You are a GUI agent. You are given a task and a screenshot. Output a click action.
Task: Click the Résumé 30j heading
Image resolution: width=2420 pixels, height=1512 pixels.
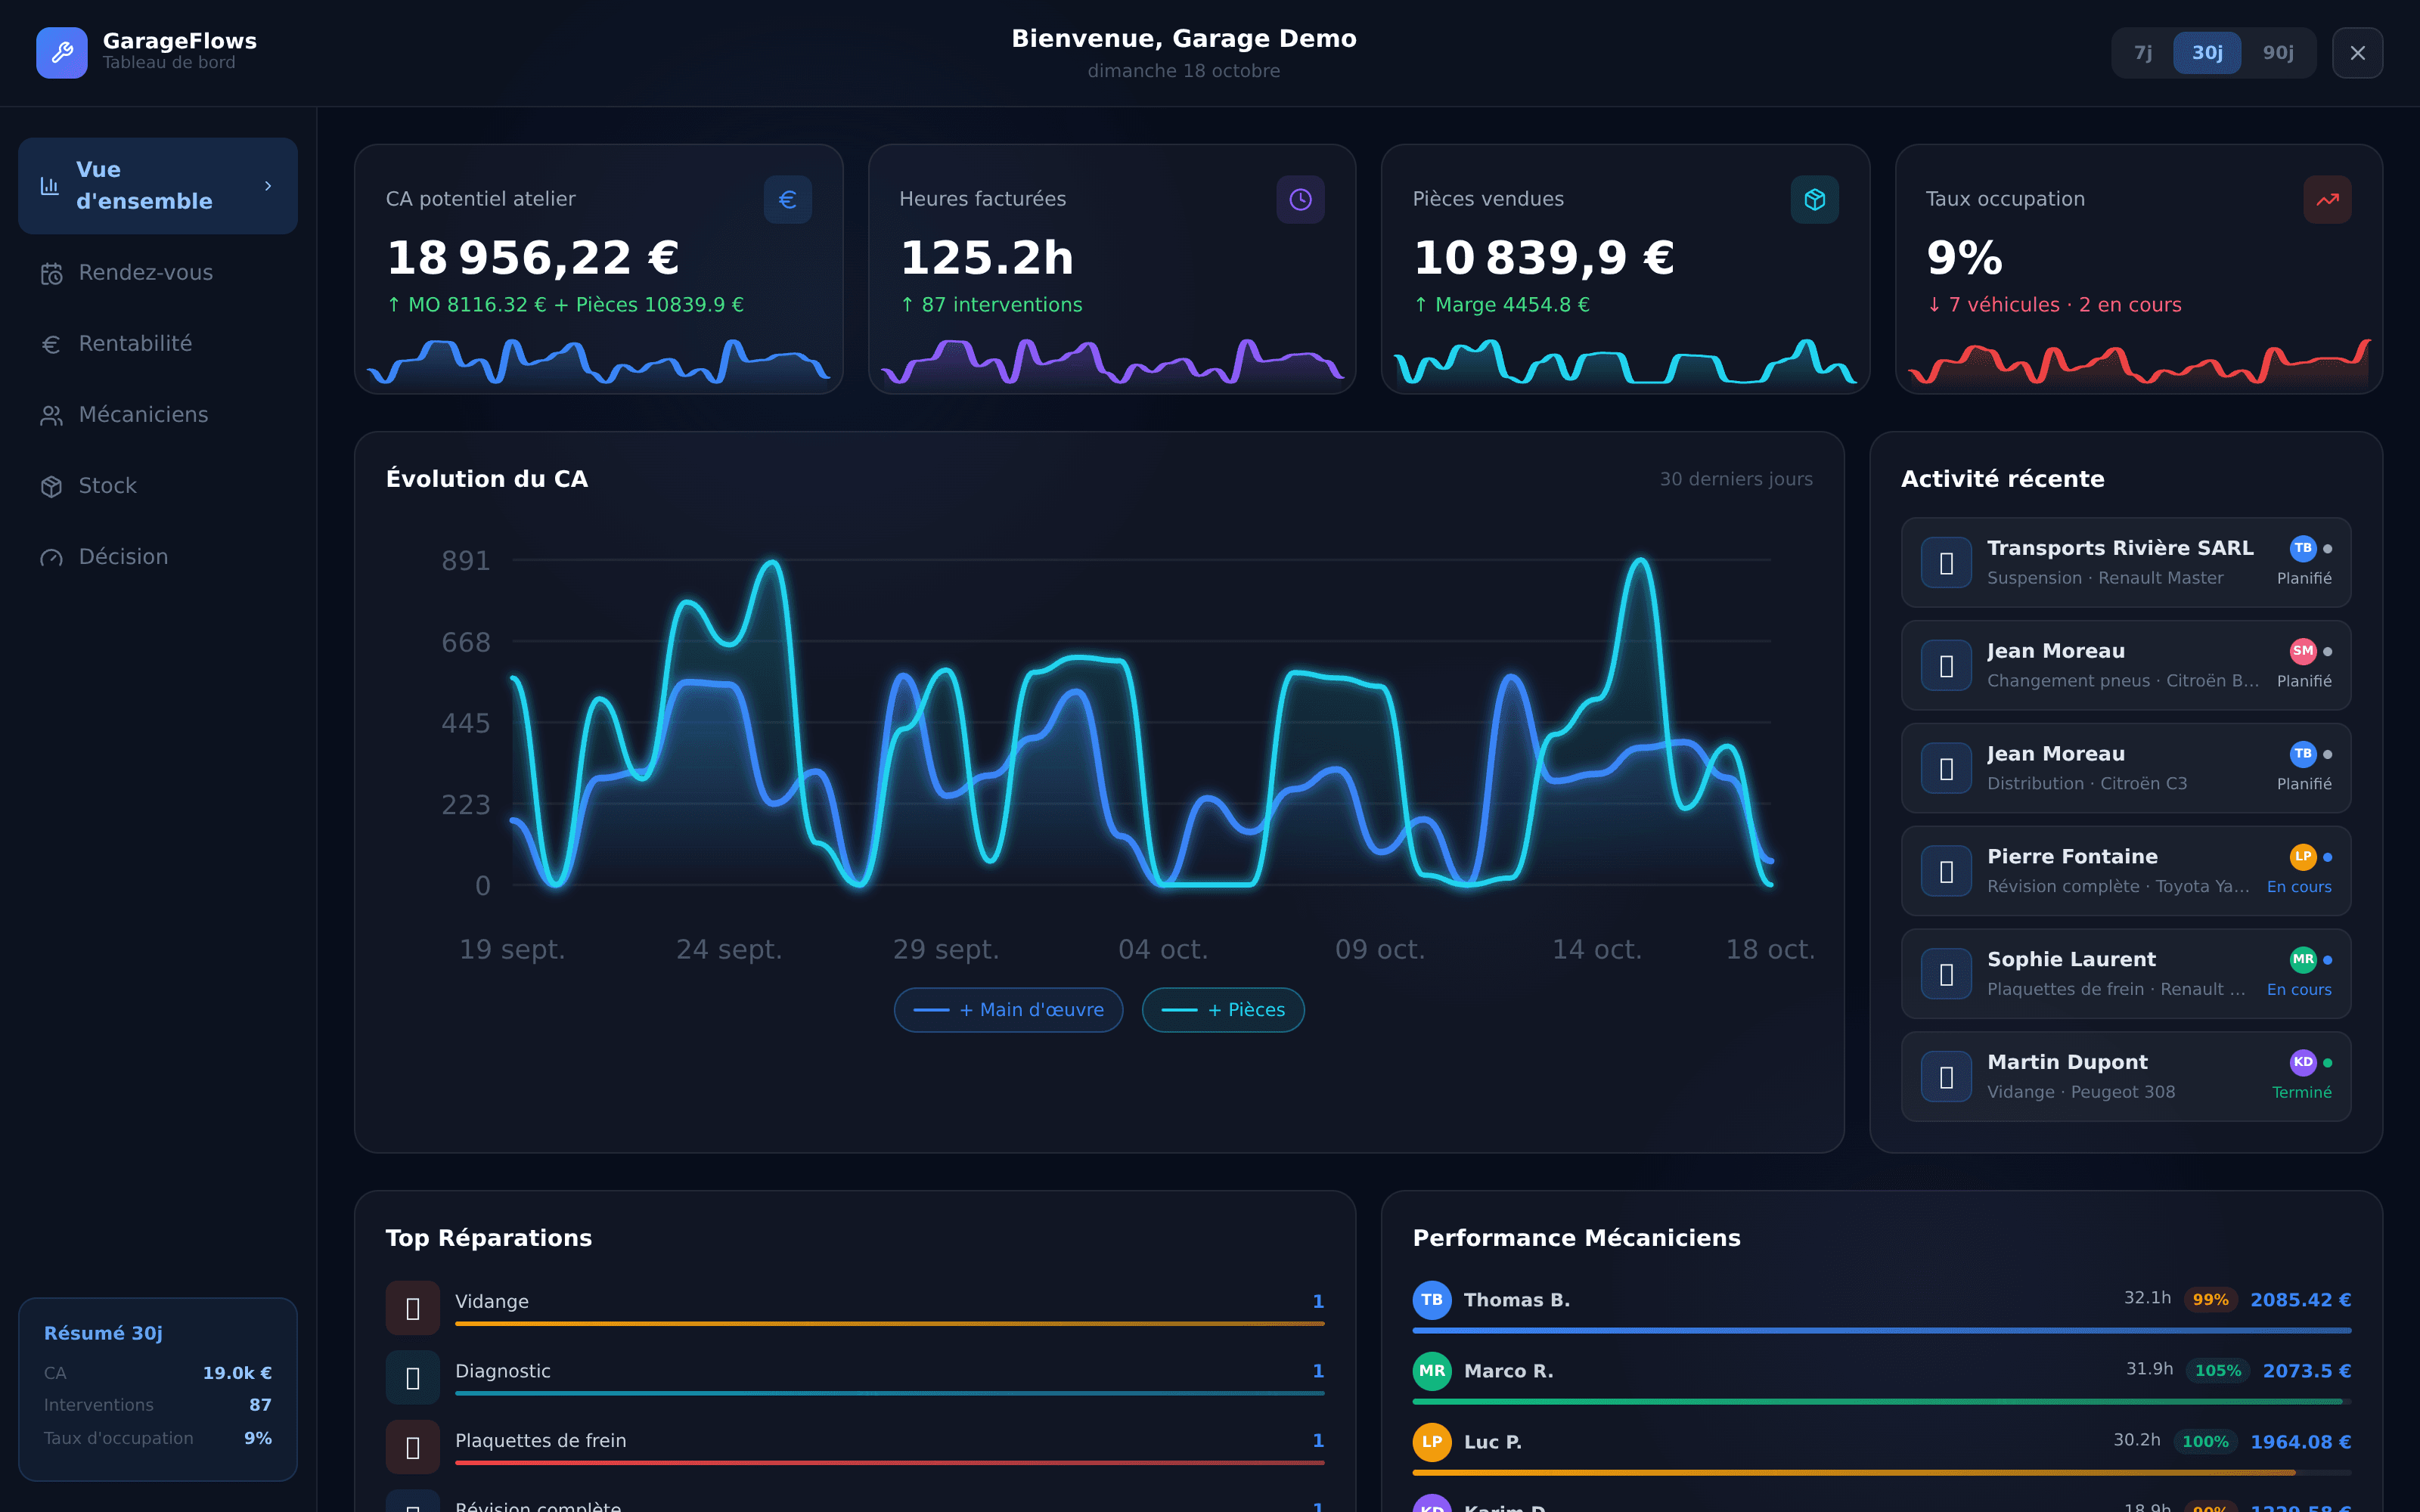[103, 1333]
